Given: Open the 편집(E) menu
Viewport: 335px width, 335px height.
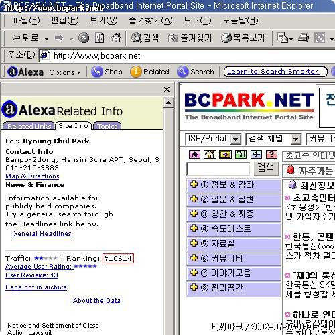Looking at the screenshot, I should click(65, 21).
